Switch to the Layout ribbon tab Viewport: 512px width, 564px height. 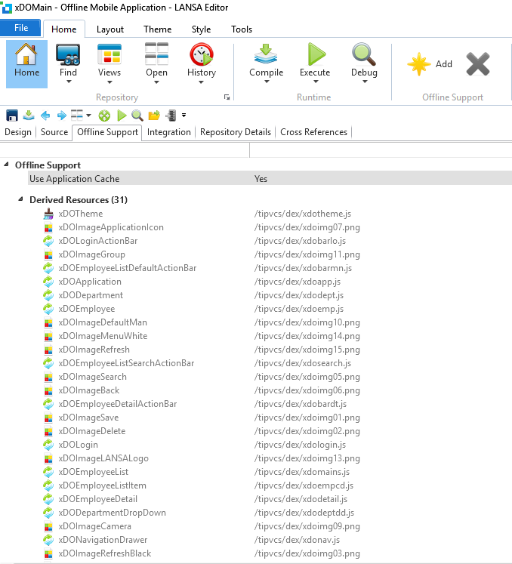110,29
